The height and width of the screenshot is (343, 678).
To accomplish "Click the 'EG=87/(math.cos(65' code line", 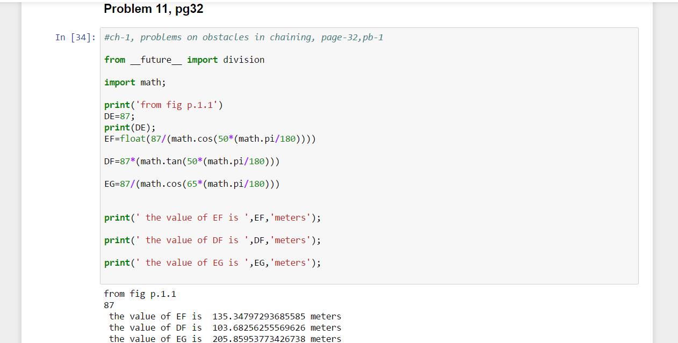I will pyautogui.click(x=192, y=184).
